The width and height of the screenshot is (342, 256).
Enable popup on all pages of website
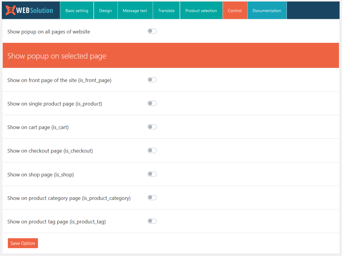152,31
